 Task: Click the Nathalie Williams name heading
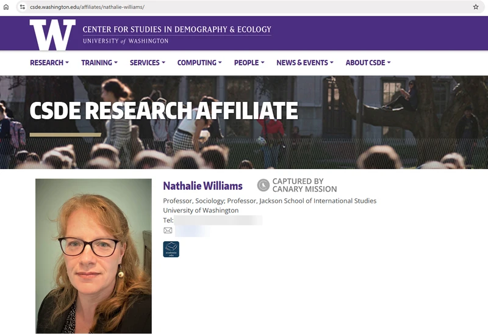(x=203, y=186)
